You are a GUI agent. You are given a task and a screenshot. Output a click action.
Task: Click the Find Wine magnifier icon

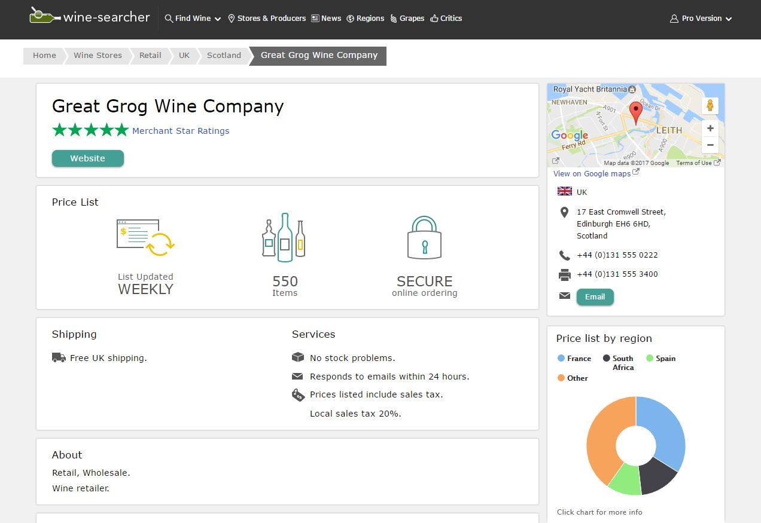(169, 19)
